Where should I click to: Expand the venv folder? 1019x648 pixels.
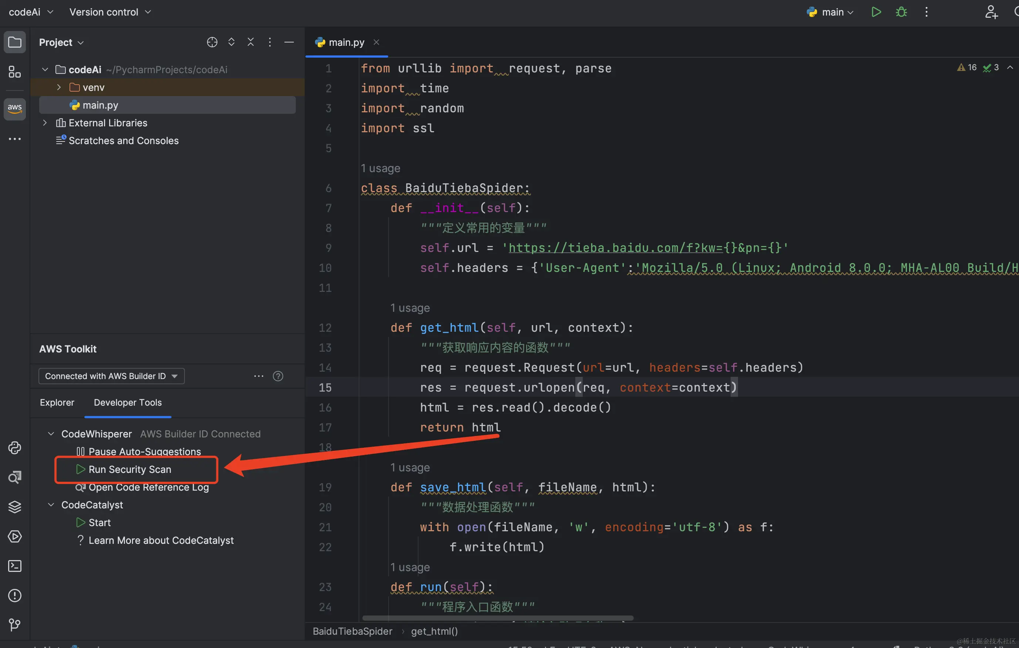click(x=59, y=88)
